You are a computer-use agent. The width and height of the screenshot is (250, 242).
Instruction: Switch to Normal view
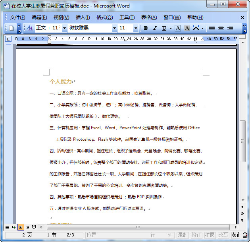pos(7,227)
